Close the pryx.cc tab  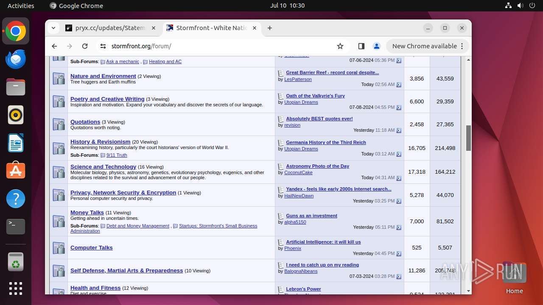point(154,28)
